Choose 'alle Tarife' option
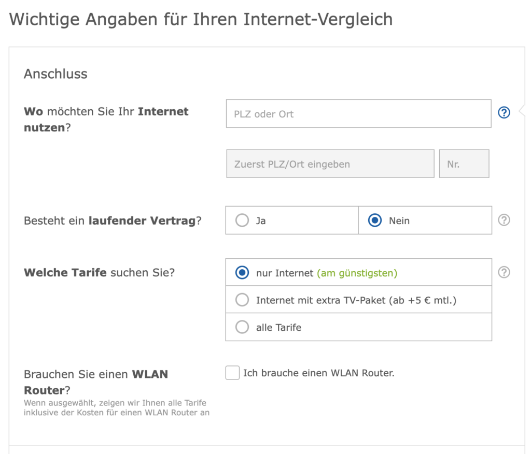The width and height of the screenshot is (531, 454). (359, 327)
